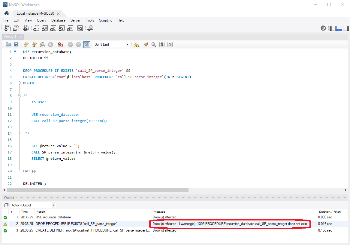Create a new view icon
Image resolution: width=350 pixels, height=245 pixels.
click(x=53, y=28)
